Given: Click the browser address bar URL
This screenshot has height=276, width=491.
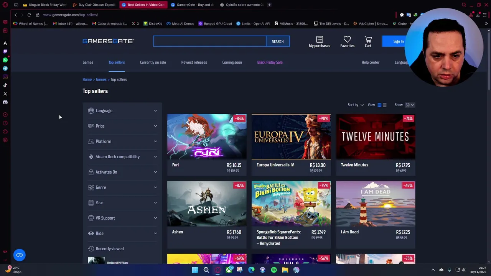Looking at the screenshot, I should tap(71, 15).
